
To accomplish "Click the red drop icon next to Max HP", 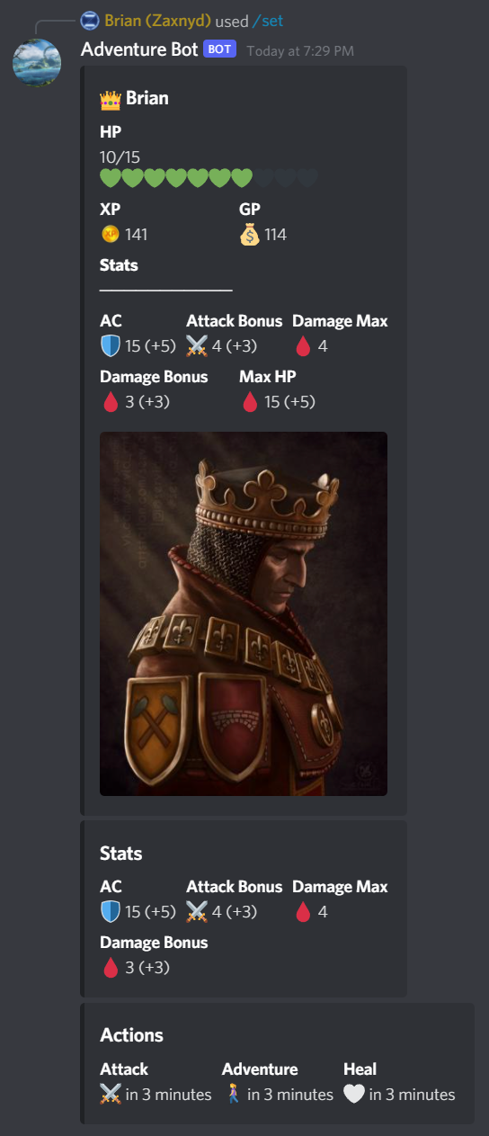I will coord(250,402).
